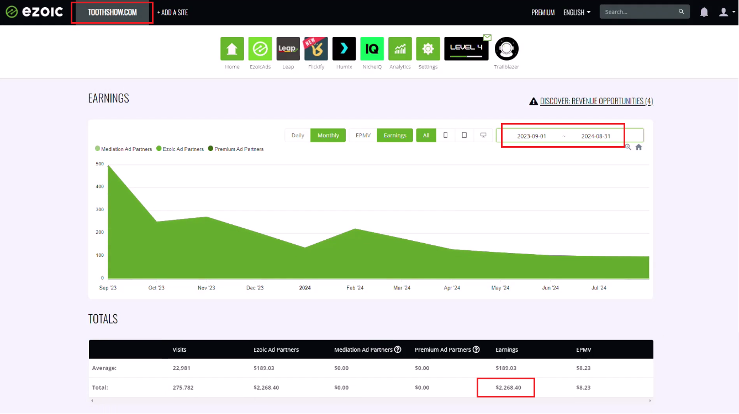Click the average visits 22,981 value
This screenshot has height=414, width=739.
point(181,368)
